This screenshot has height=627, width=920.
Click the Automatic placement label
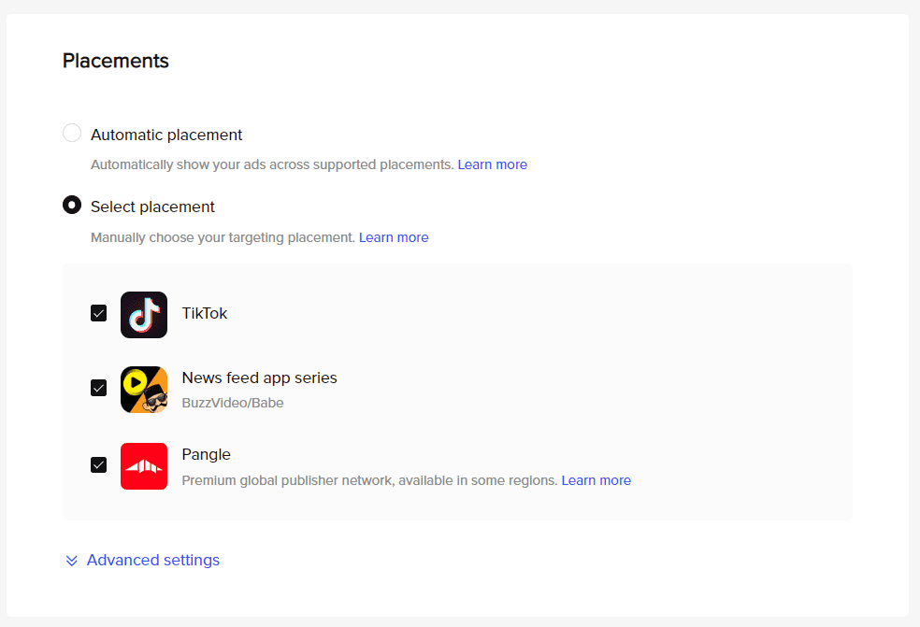point(166,135)
